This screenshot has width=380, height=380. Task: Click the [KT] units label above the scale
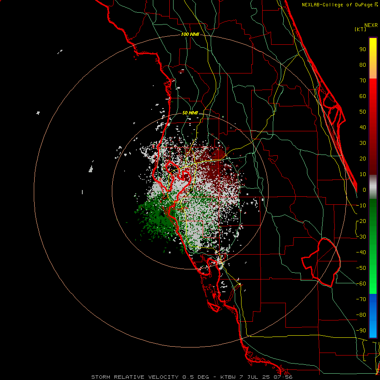click(x=361, y=29)
